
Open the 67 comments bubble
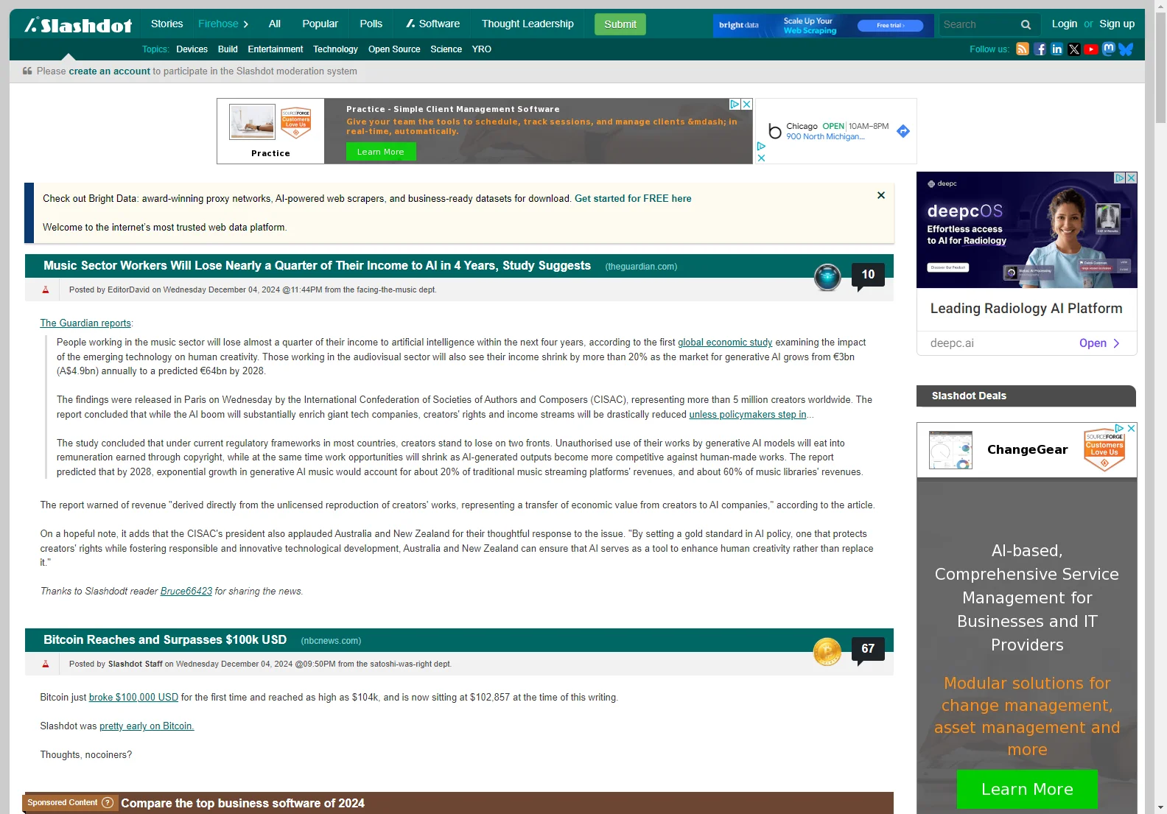tap(868, 650)
